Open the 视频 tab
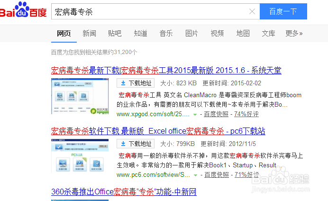This screenshot has width=328, height=201. [x=217, y=33]
